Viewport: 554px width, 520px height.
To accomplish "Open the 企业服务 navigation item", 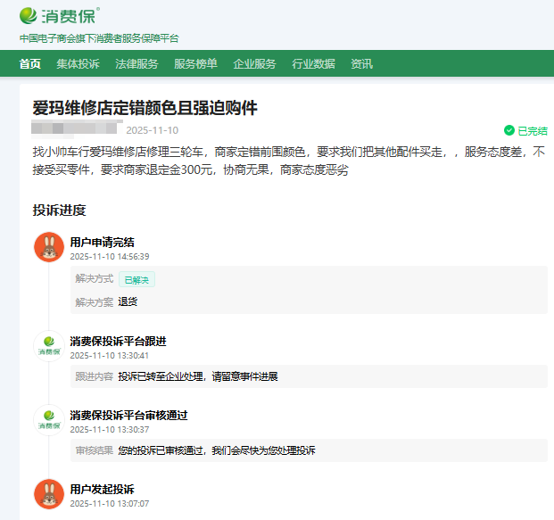I will pyautogui.click(x=254, y=64).
